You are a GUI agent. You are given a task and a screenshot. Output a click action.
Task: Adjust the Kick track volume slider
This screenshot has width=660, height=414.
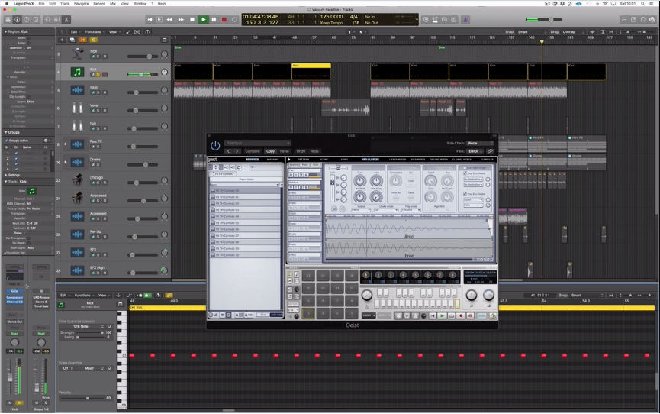(142, 75)
